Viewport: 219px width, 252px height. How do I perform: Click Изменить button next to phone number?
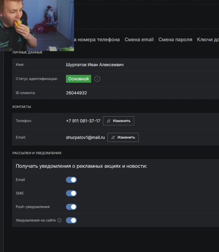[x=118, y=121]
